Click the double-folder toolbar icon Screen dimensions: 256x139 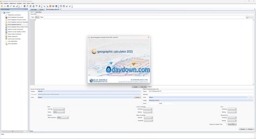click(x=64, y=6)
